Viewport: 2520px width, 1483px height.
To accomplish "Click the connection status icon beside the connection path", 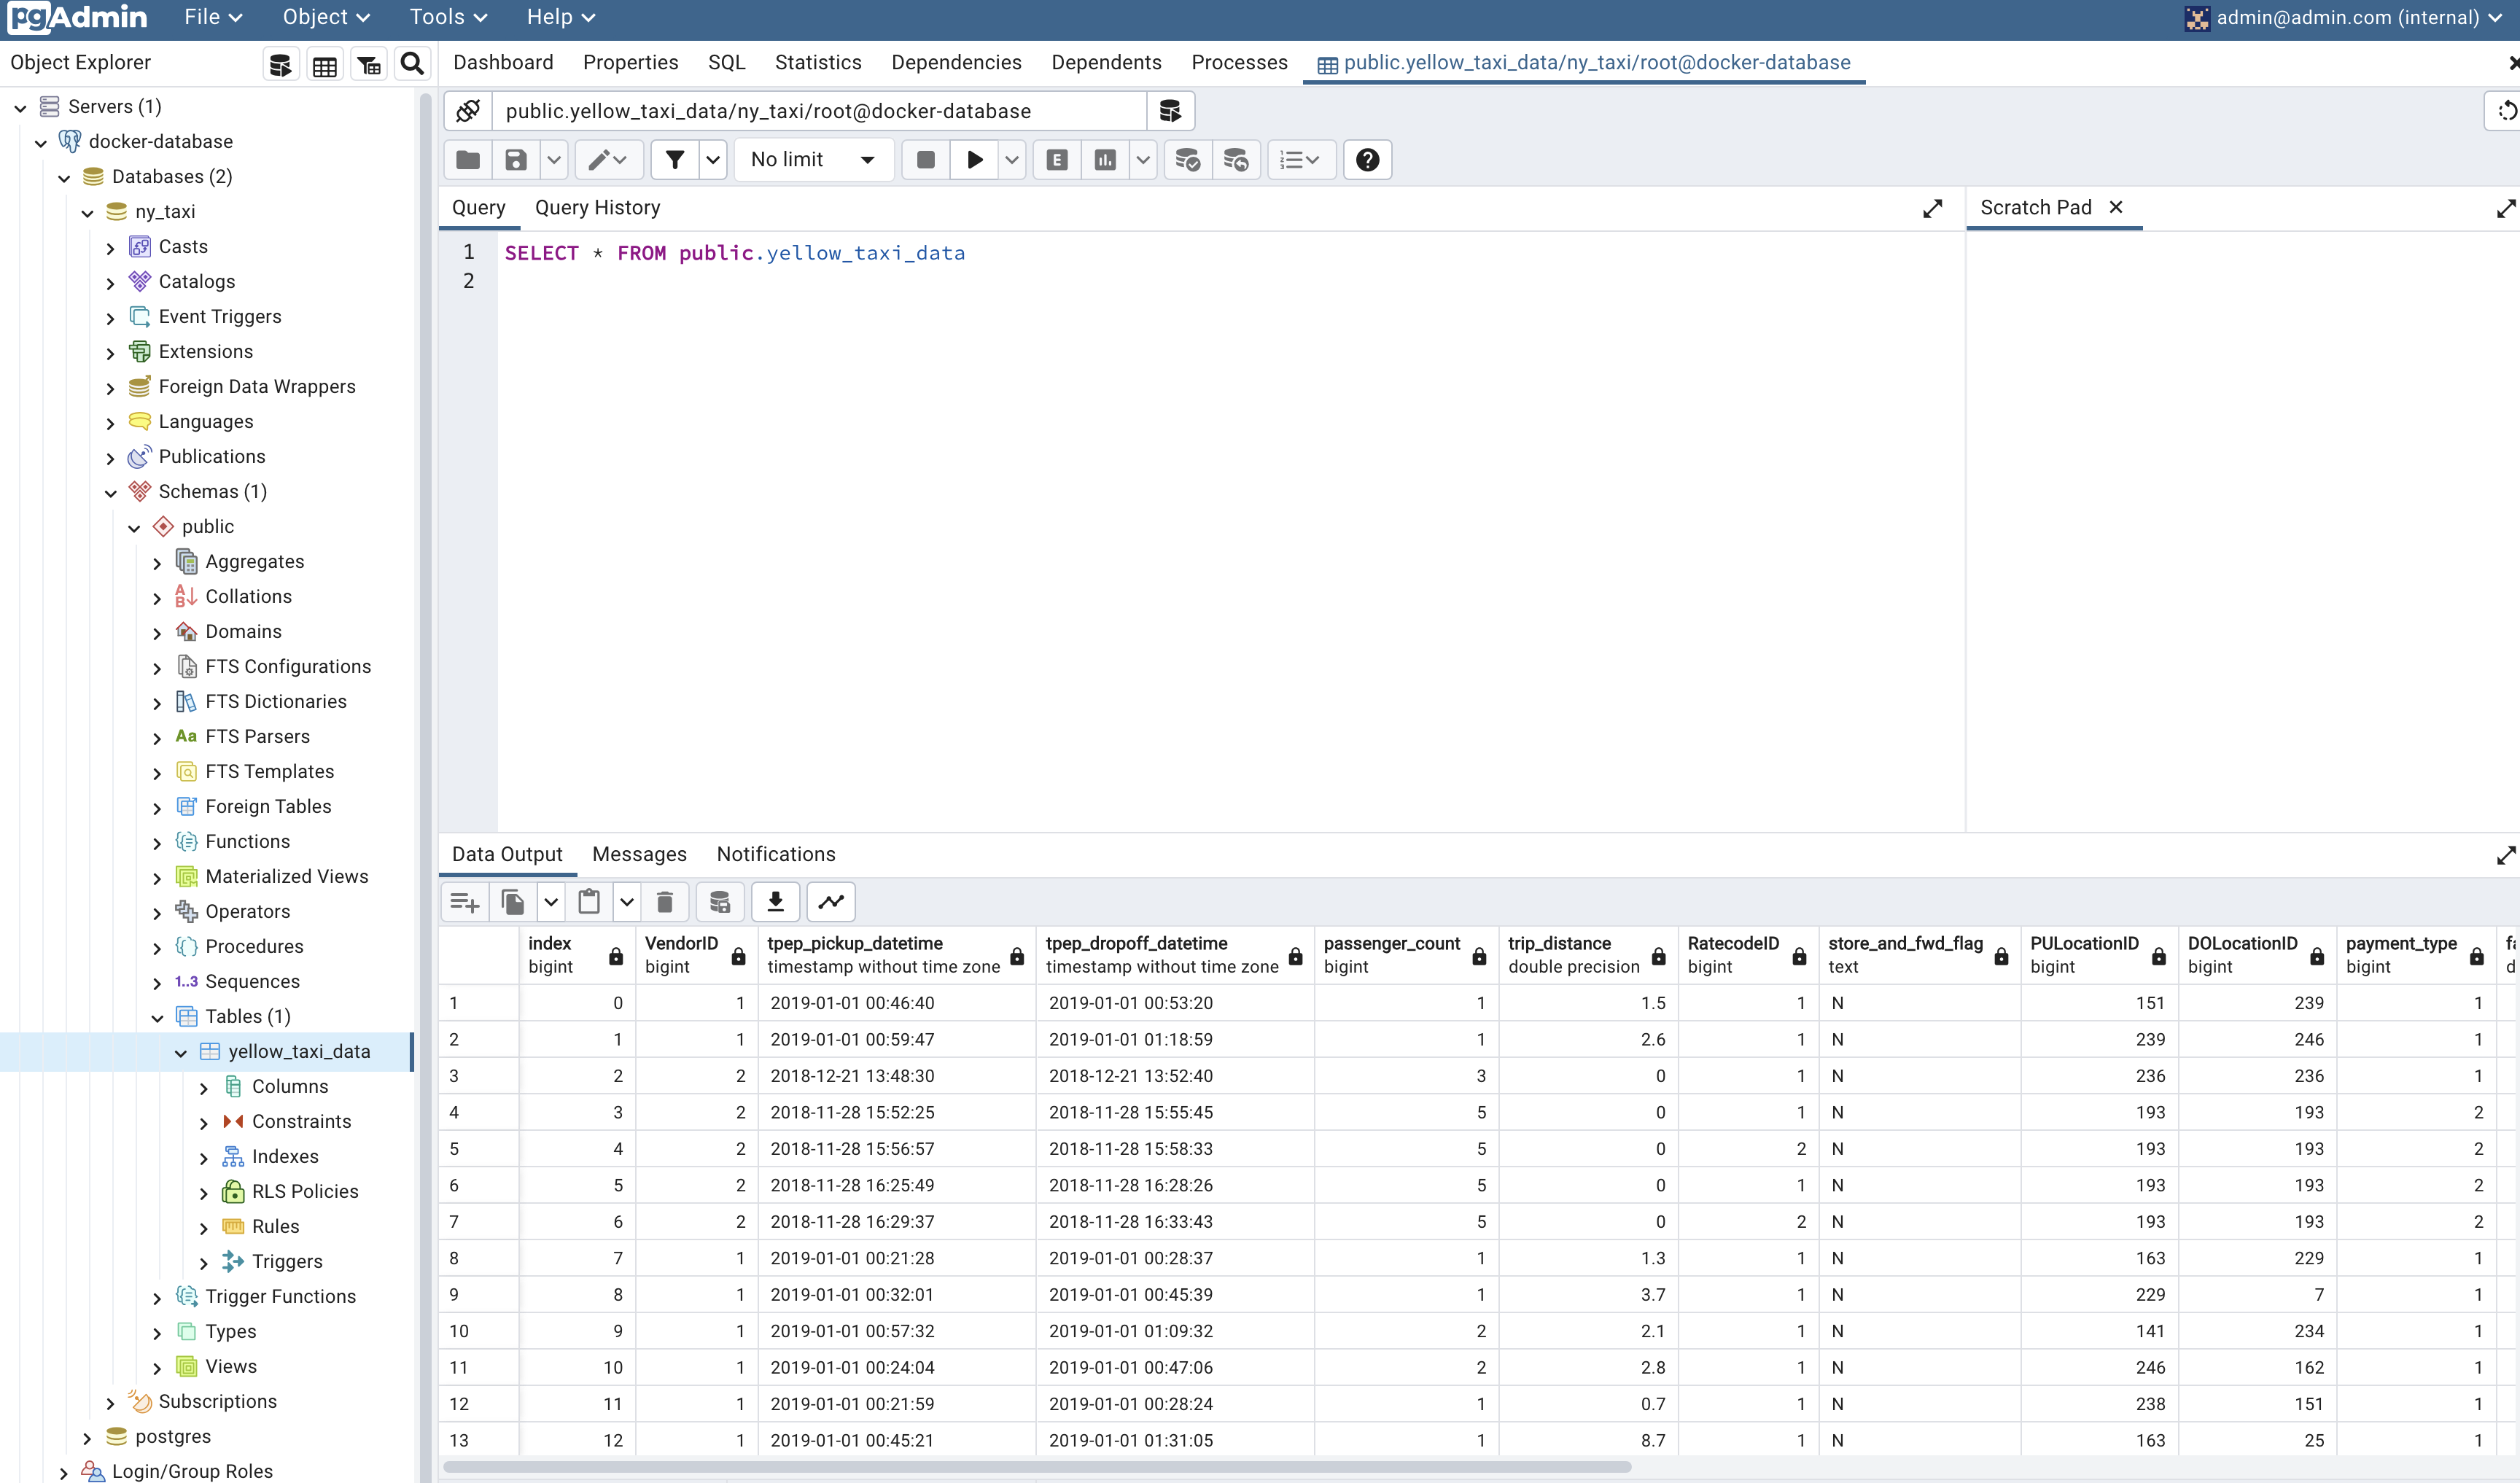I will [468, 111].
